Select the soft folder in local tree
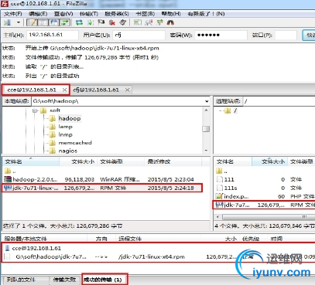 pyautogui.click(x=55, y=110)
